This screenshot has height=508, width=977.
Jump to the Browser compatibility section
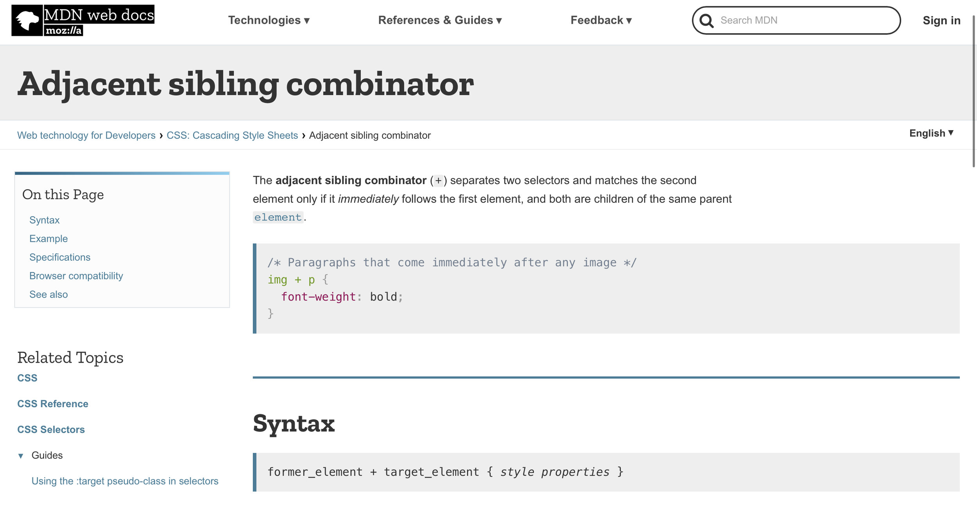coord(76,276)
